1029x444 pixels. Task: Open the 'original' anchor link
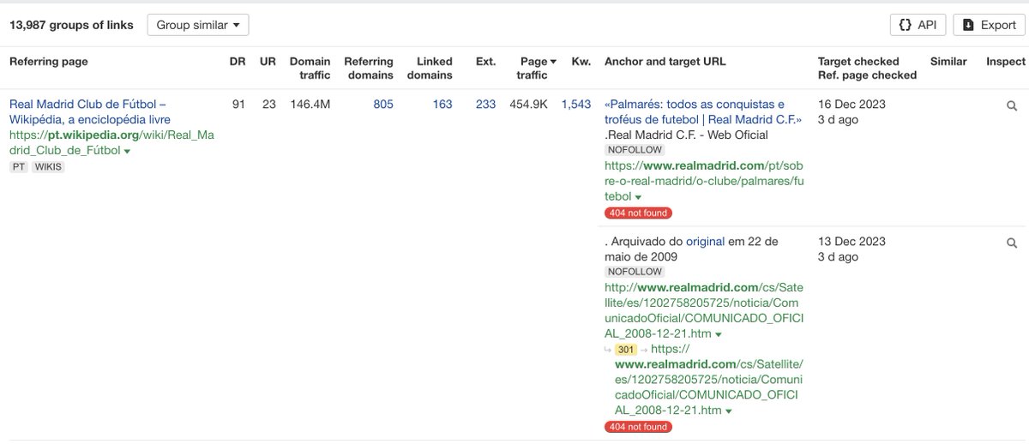705,242
